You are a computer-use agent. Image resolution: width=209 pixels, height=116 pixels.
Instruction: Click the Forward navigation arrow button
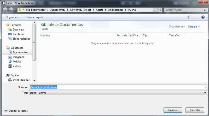click(x=11, y=10)
